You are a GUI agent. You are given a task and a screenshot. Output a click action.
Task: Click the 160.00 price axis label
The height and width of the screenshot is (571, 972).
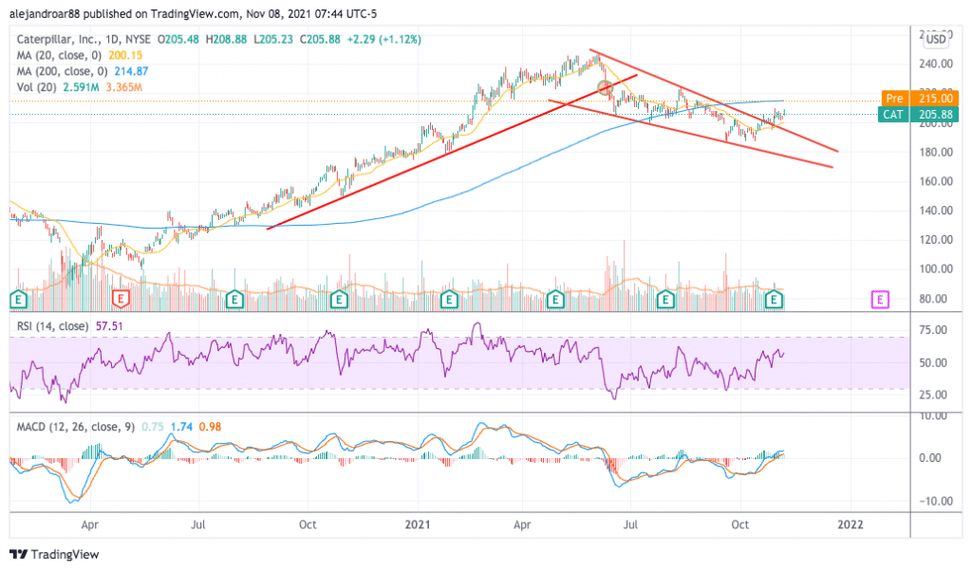pos(936,181)
